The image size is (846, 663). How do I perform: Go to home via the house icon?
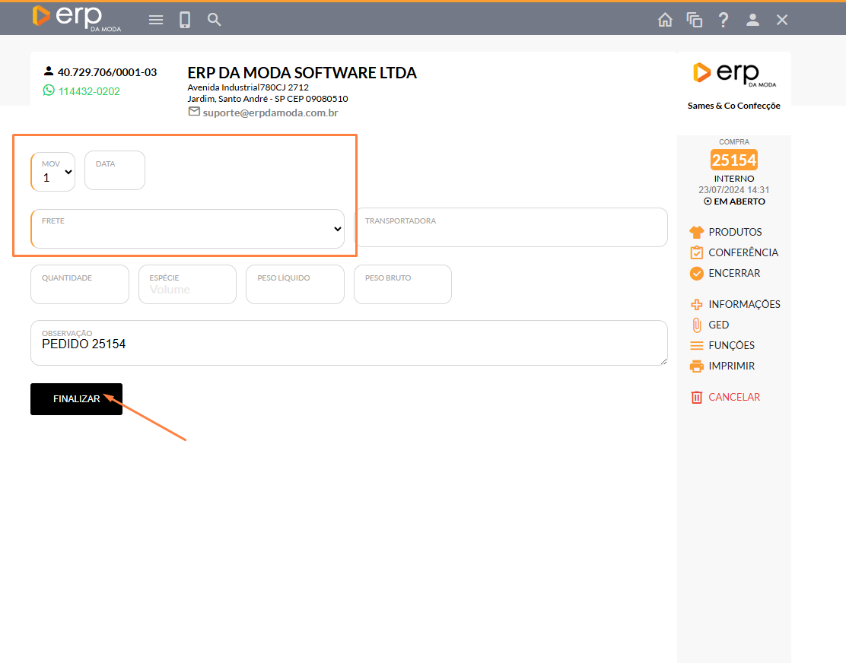point(665,21)
